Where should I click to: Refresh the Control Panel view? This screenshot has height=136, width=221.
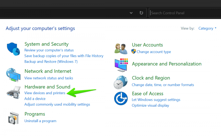[x=141, y=13]
